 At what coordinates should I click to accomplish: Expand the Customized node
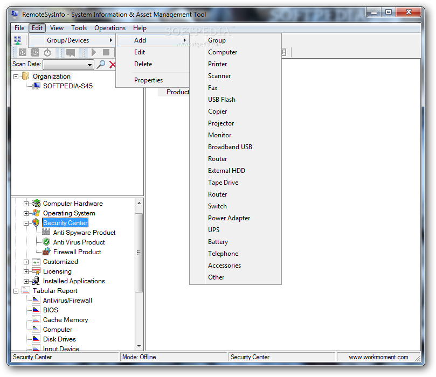[26, 262]
